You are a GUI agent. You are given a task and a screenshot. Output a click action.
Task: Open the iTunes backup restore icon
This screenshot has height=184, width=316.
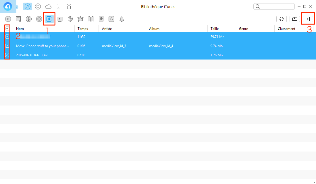(x=38, y=7)
